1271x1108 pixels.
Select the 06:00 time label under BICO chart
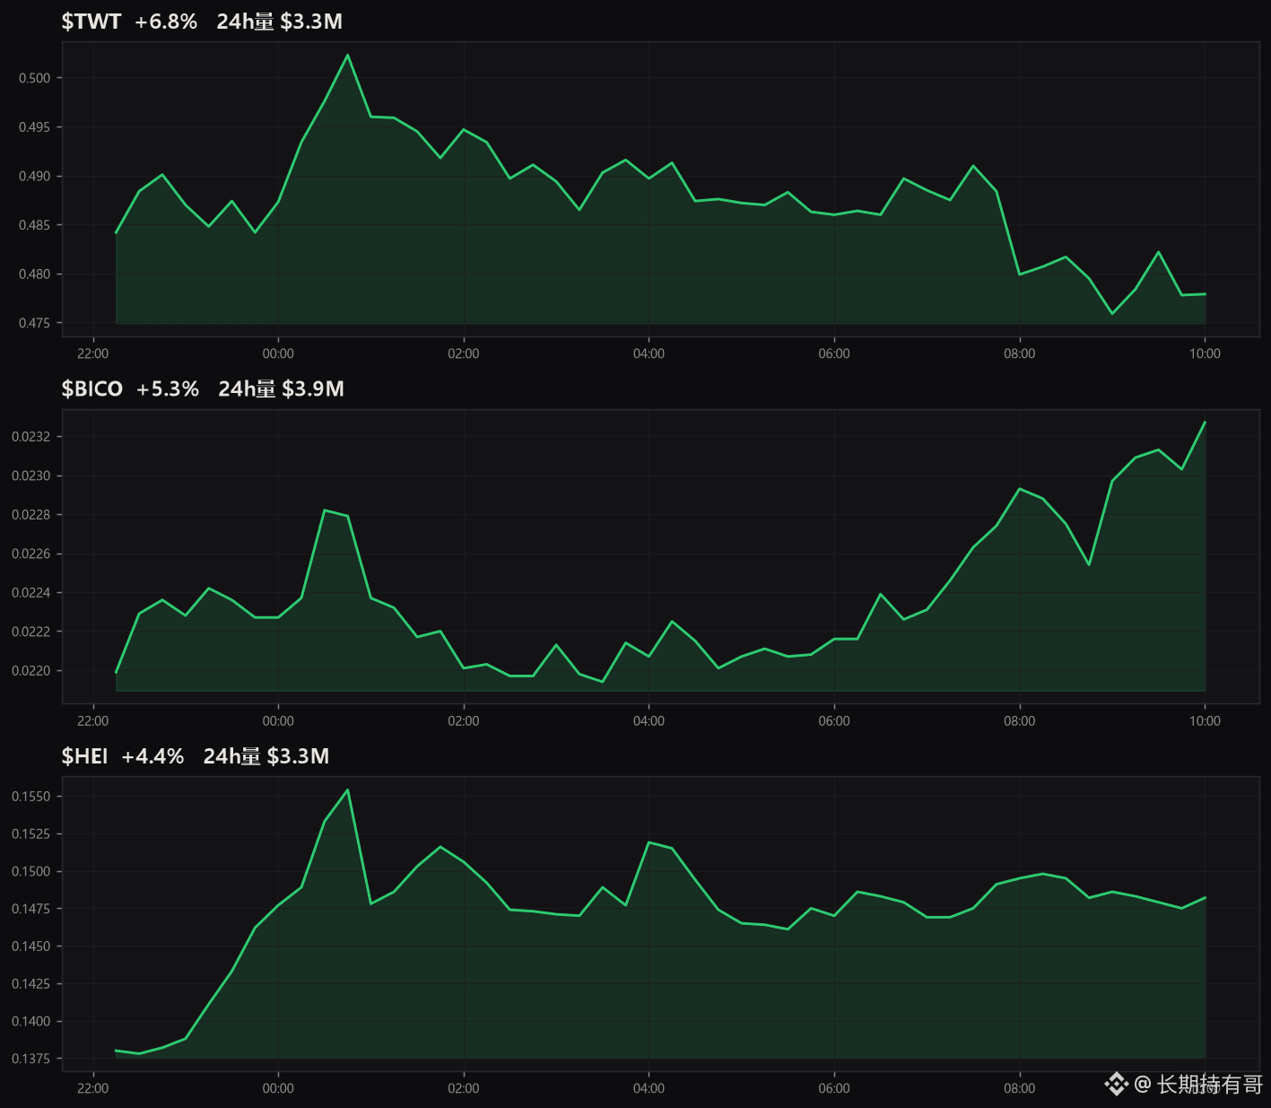(834, 720)
